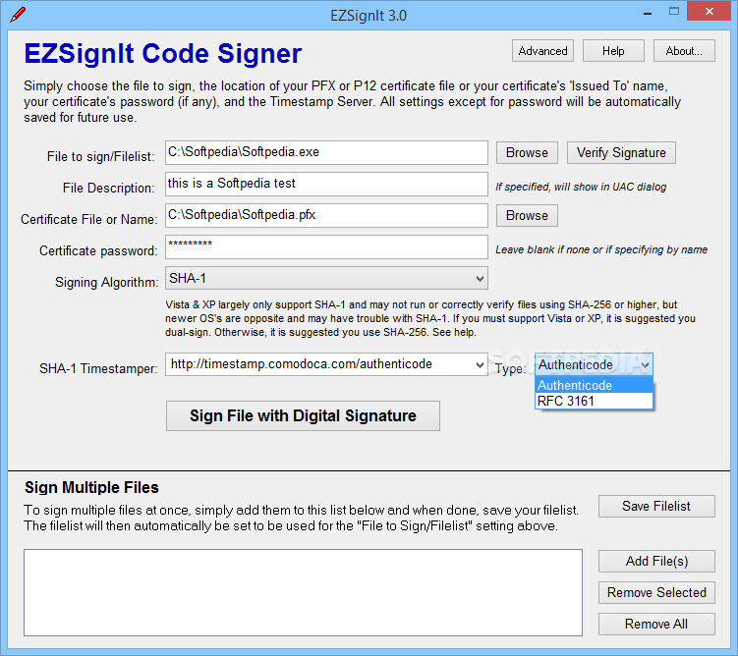
Task: Click the 'SHA-1 Timestamper:' label
Action: [98, 368]
